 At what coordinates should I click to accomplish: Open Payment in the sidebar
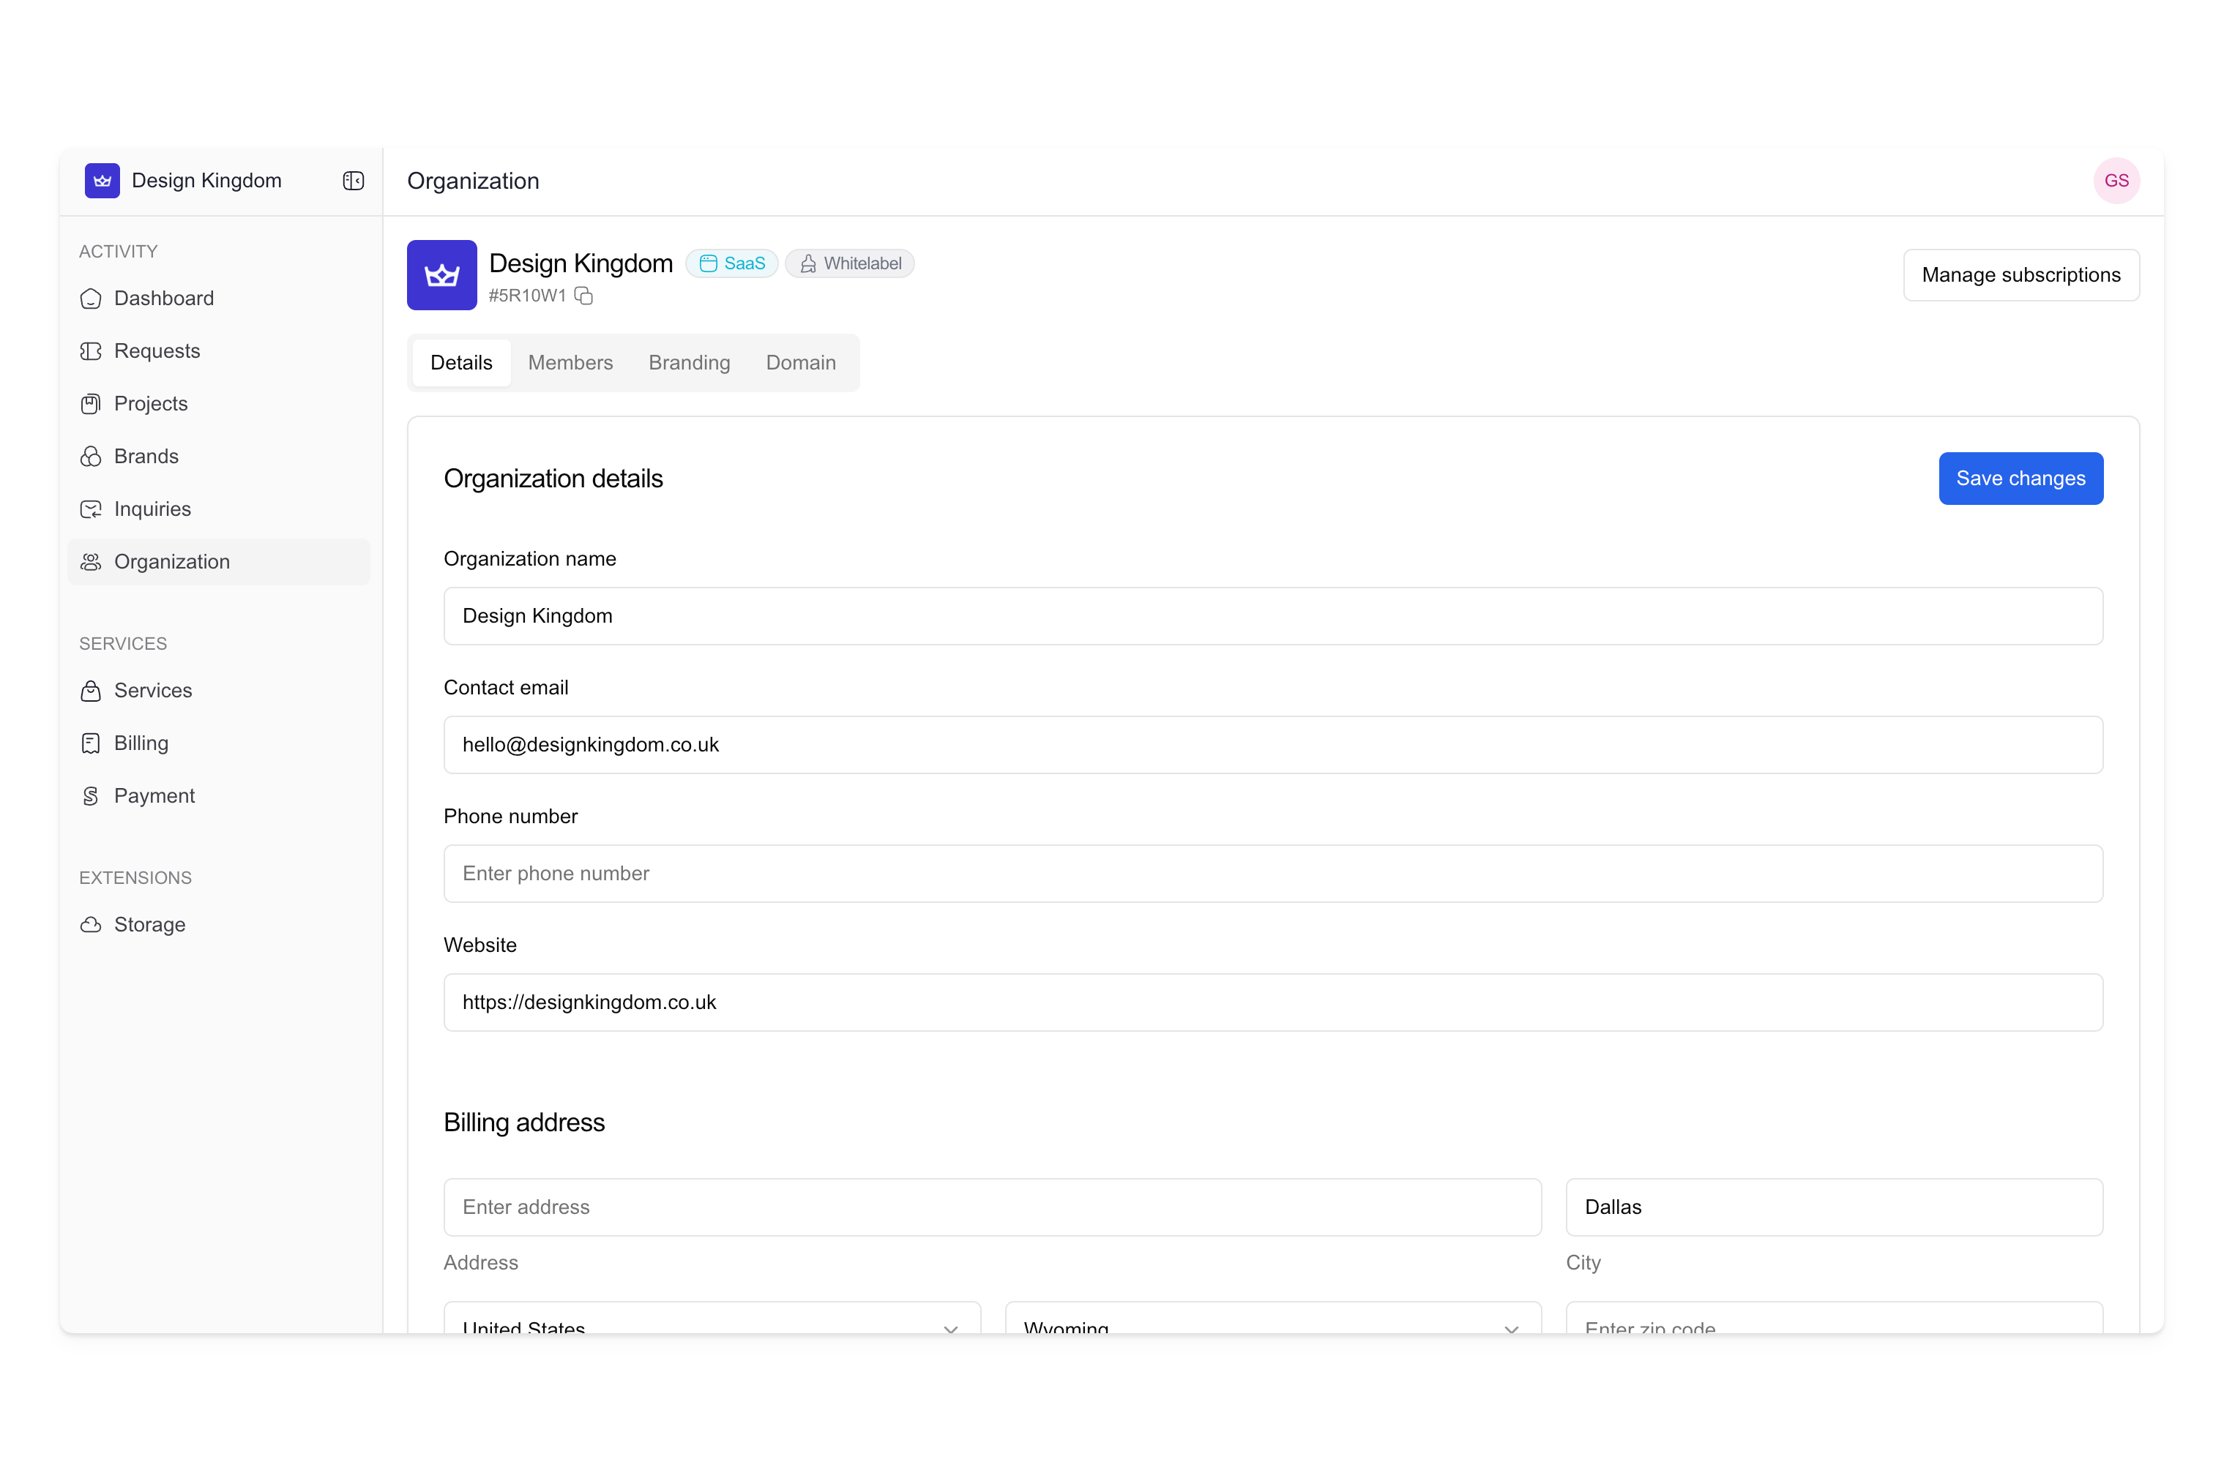pyautogui.click(x=218, y=796)
